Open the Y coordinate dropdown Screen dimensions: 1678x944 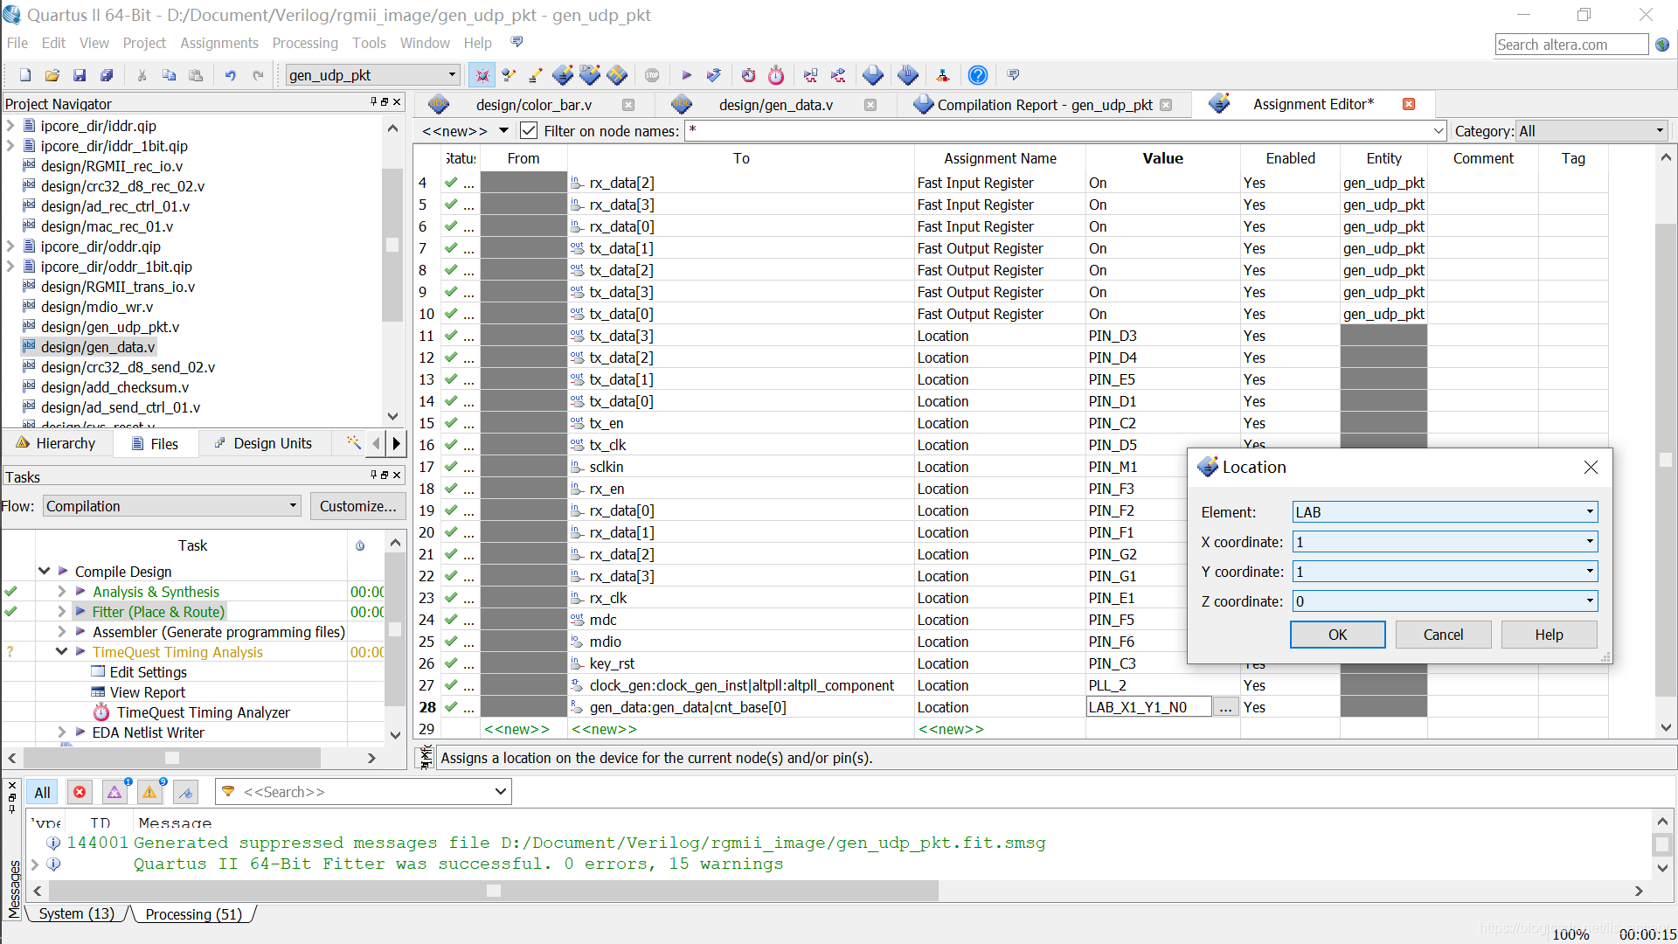1446,572
